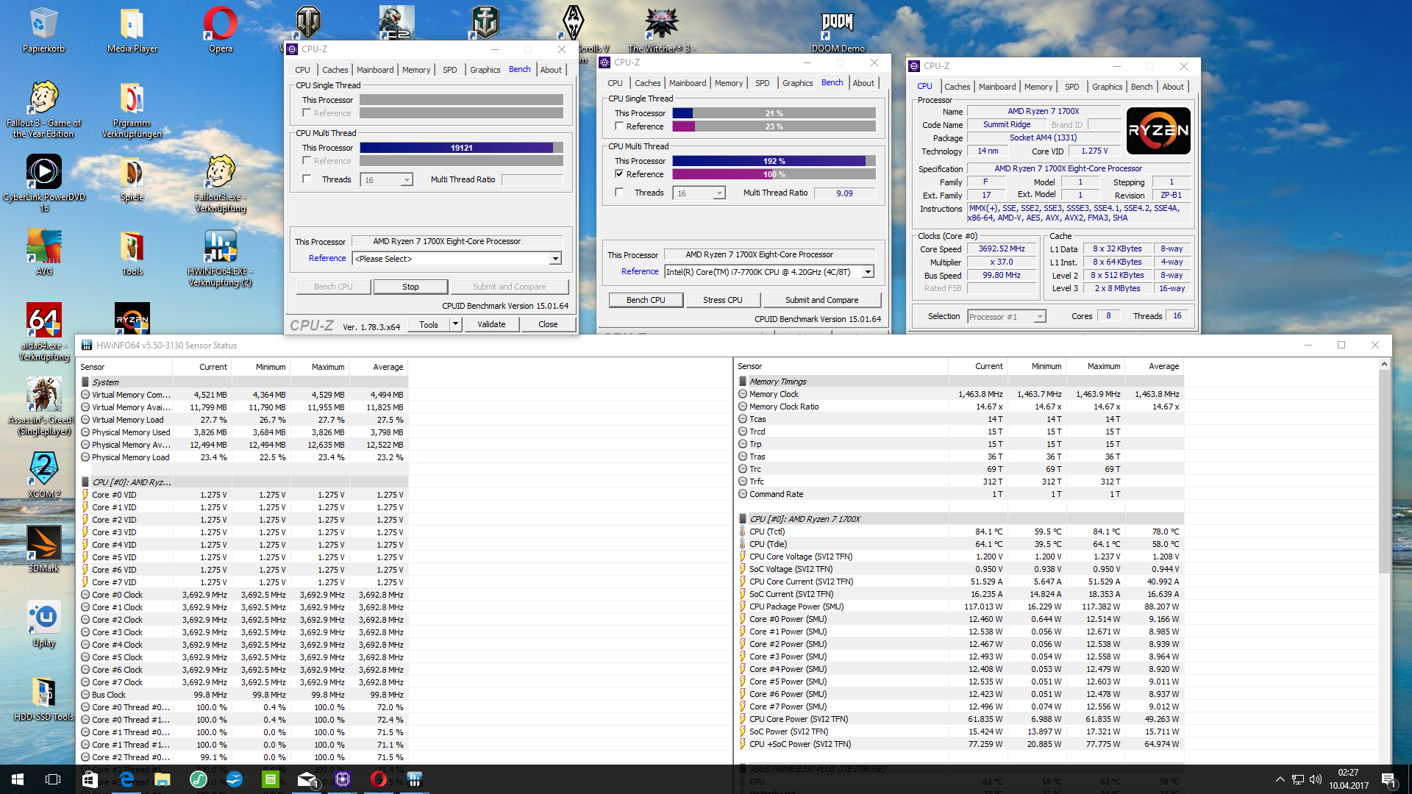Switch to the Caches tab in the right CPU-Z window

click(x=957, y=87)
